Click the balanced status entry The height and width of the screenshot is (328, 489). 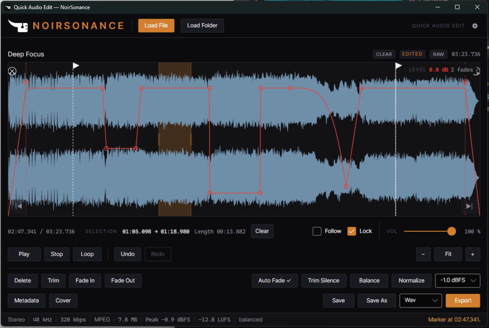[x=250, y=319]
